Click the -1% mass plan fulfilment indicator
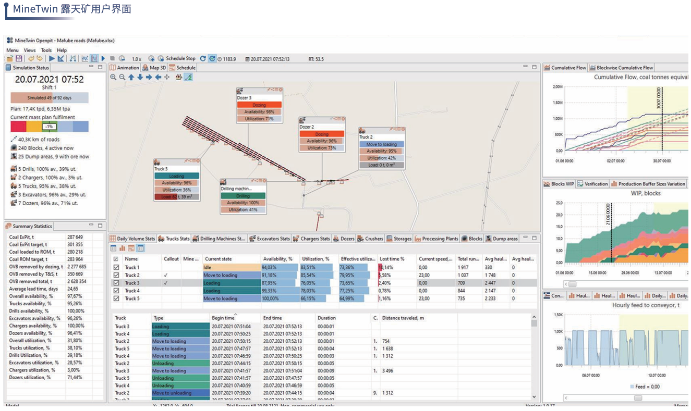The image size is (691, 411). pos(50,127)
